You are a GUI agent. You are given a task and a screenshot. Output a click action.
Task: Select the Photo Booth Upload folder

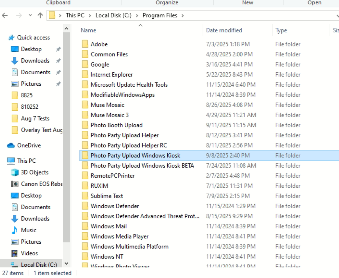click(x=116, y=125)
